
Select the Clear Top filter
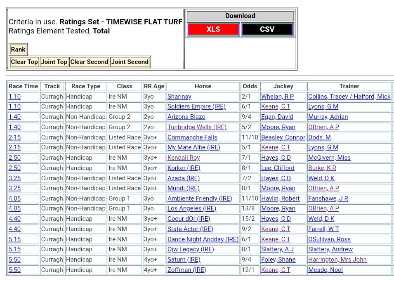[x=24, y=62]
